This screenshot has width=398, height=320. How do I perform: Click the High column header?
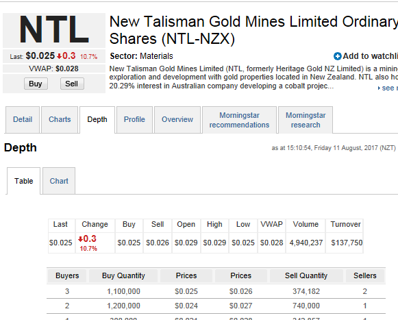[x=214, y=225]
